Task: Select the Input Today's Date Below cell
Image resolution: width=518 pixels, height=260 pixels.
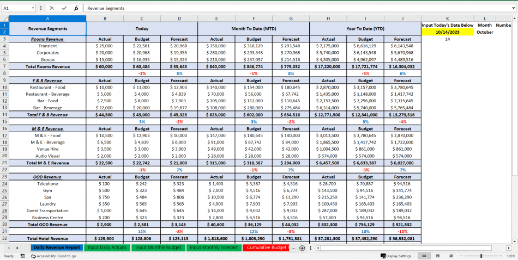Action: point(447,25)
